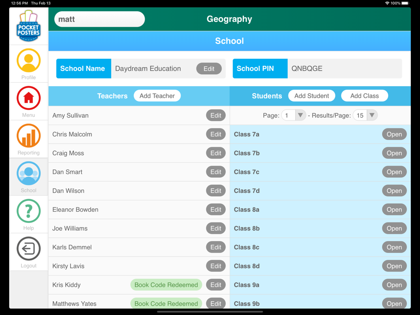Go to Menu home icon

point(29,98)
